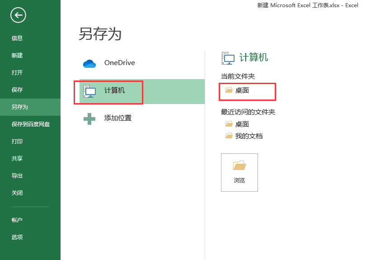The height and width of the screenshot is (260, 366).
Task: Click the 浏览 browse button
Action: [x=239, y=172]
